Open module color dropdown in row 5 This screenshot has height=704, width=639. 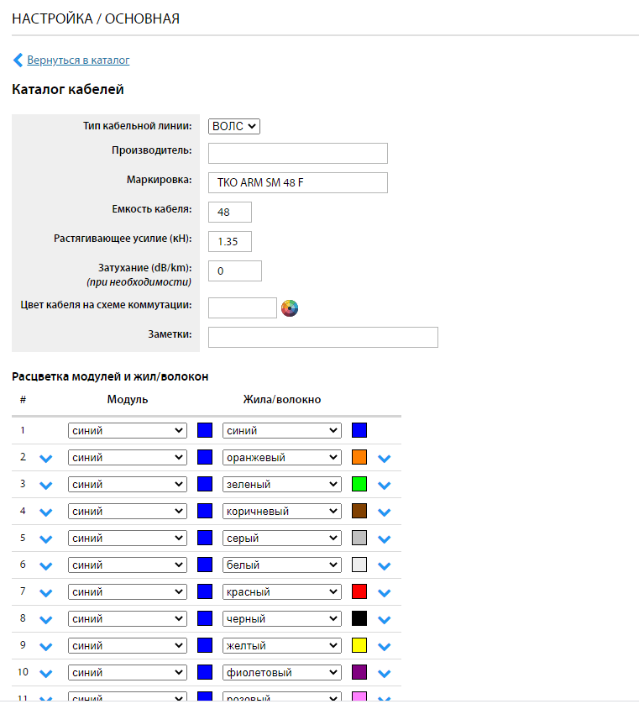(128, 539)
